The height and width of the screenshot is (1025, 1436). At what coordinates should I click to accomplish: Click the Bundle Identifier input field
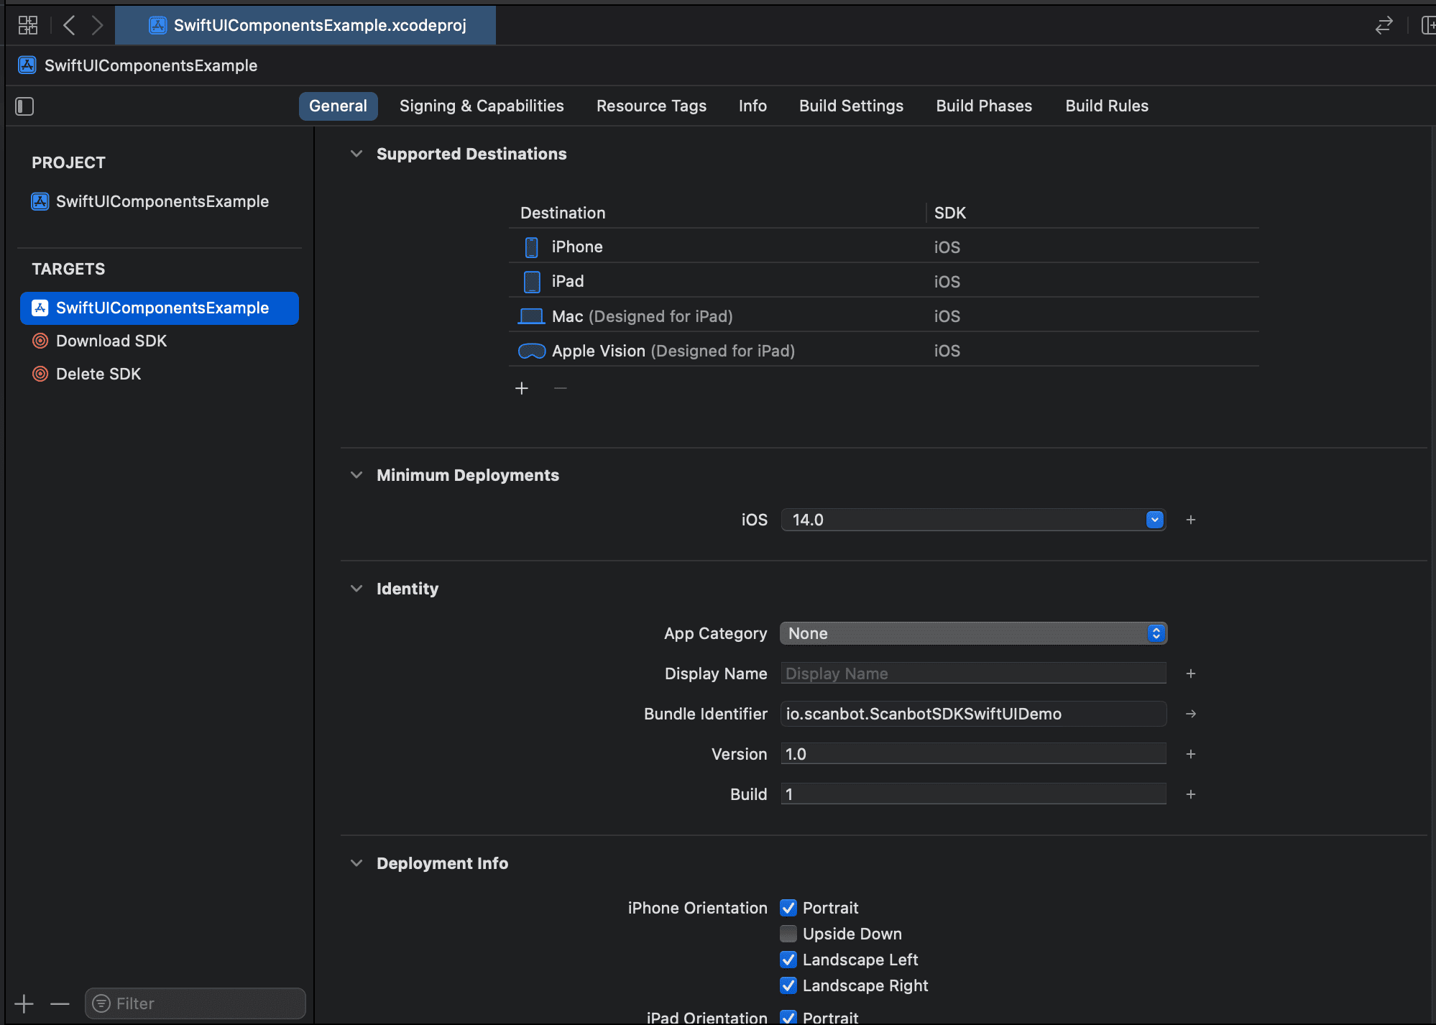coord(974,713)
